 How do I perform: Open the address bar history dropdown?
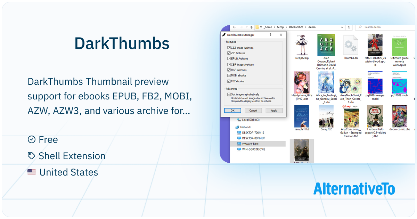[342, 27]
